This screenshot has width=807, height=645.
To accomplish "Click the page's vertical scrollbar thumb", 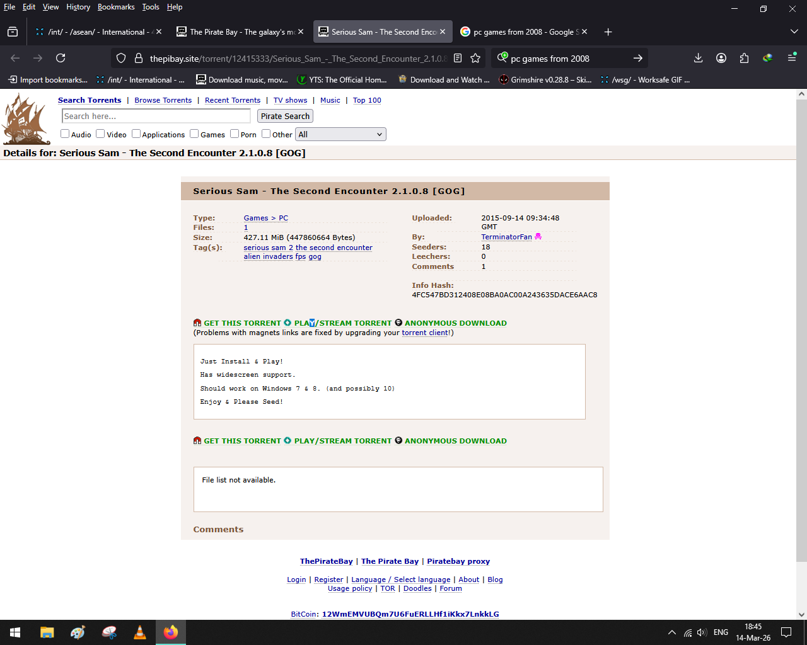I will pyautogui.click(x=801, y=329).
